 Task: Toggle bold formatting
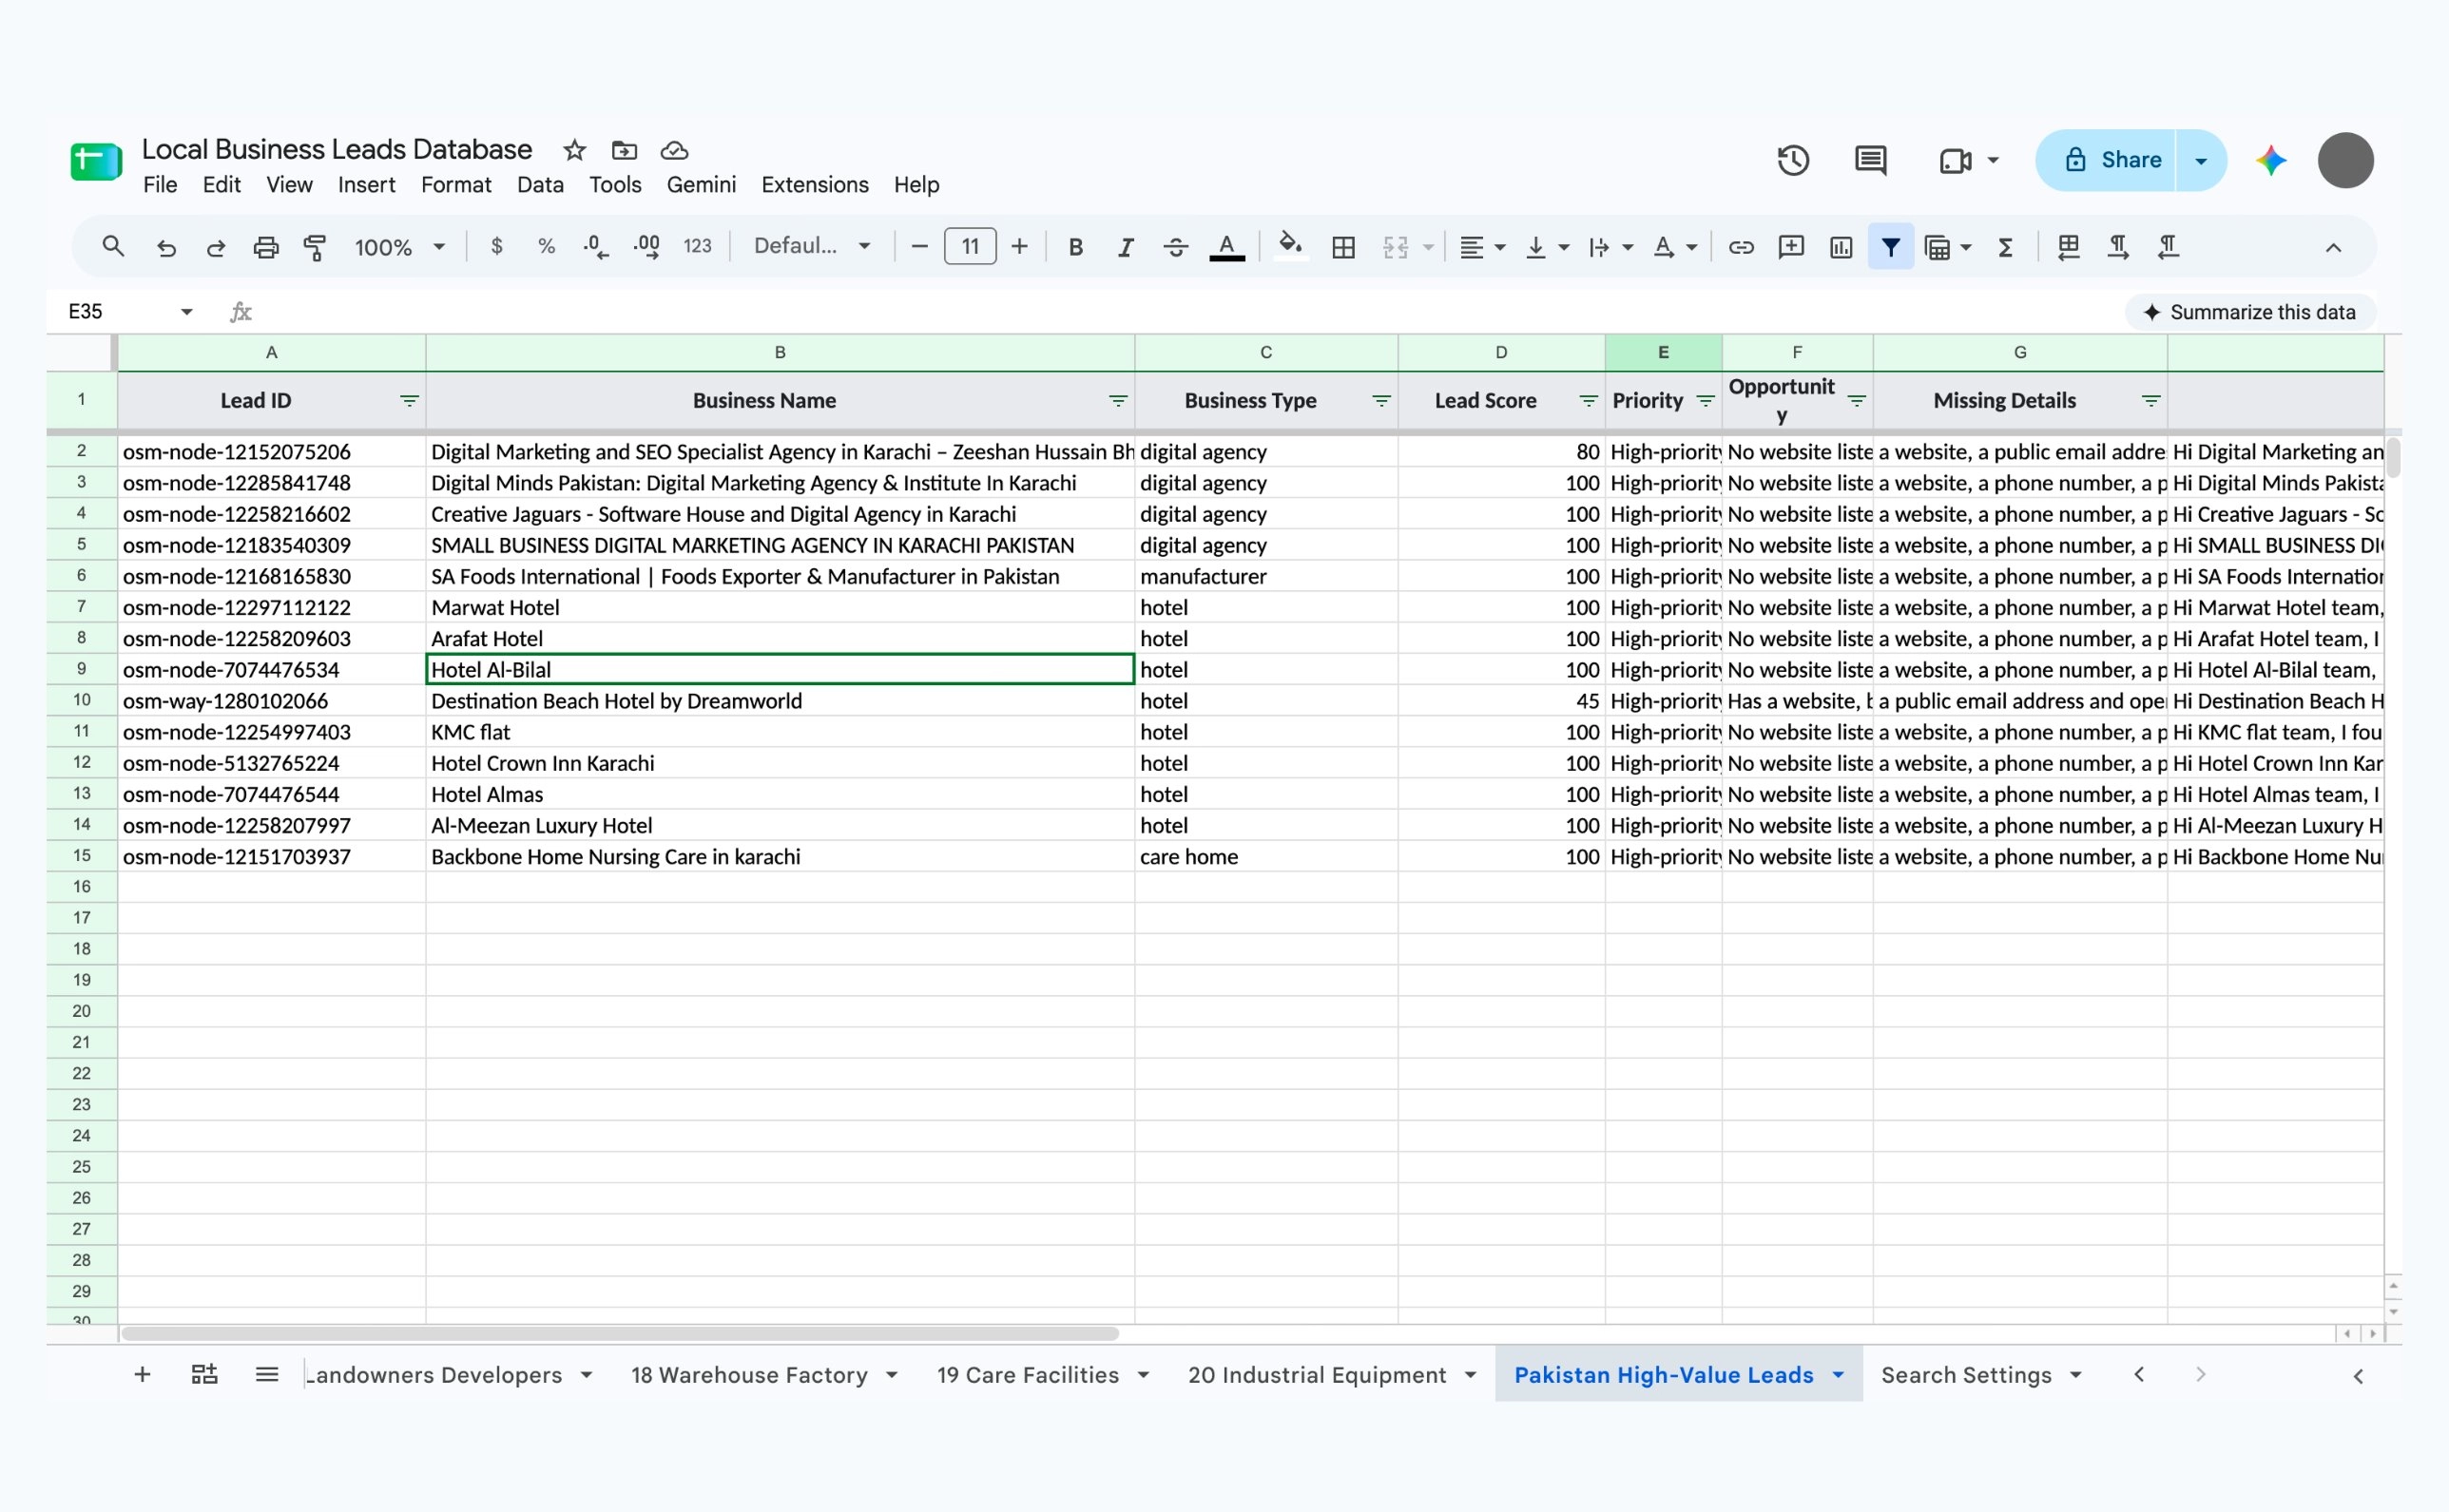[1075, 247]
